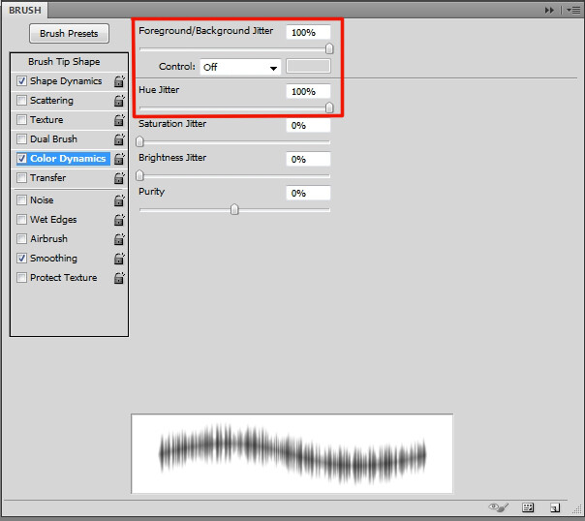
Task: Click the panel resize grip corner
Action: point(577,509)
